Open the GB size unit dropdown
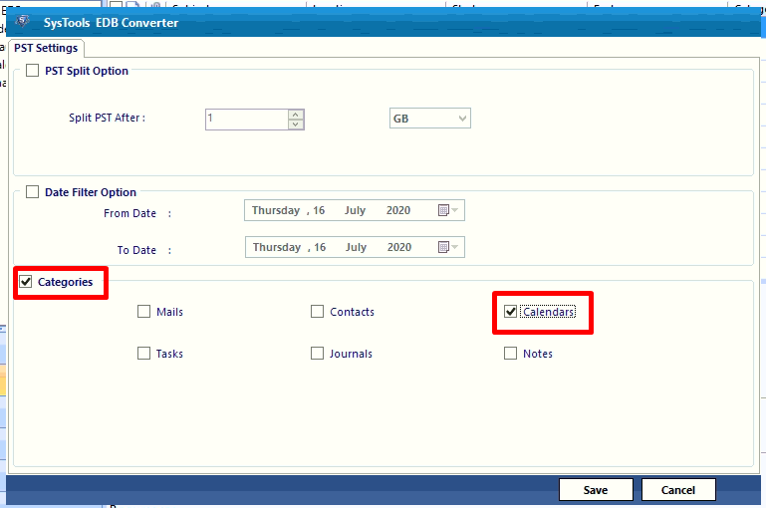 (430, 119)
